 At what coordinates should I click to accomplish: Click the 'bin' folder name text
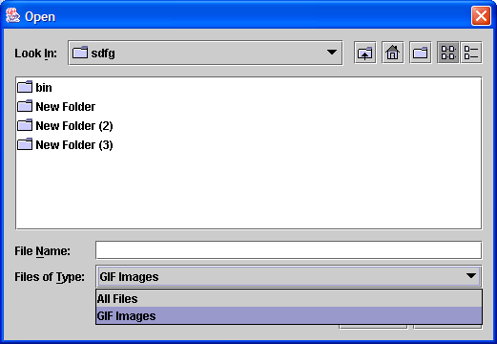pos(44,88)
